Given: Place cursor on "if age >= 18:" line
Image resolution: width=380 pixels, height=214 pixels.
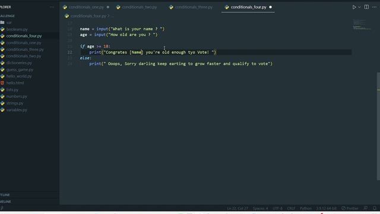Looking at the screenshot, I should coord(95,46).
